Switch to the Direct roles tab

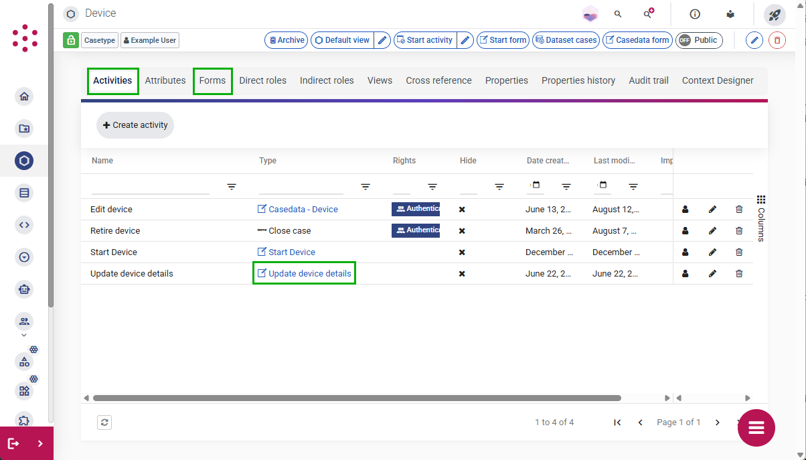(262, 80)
